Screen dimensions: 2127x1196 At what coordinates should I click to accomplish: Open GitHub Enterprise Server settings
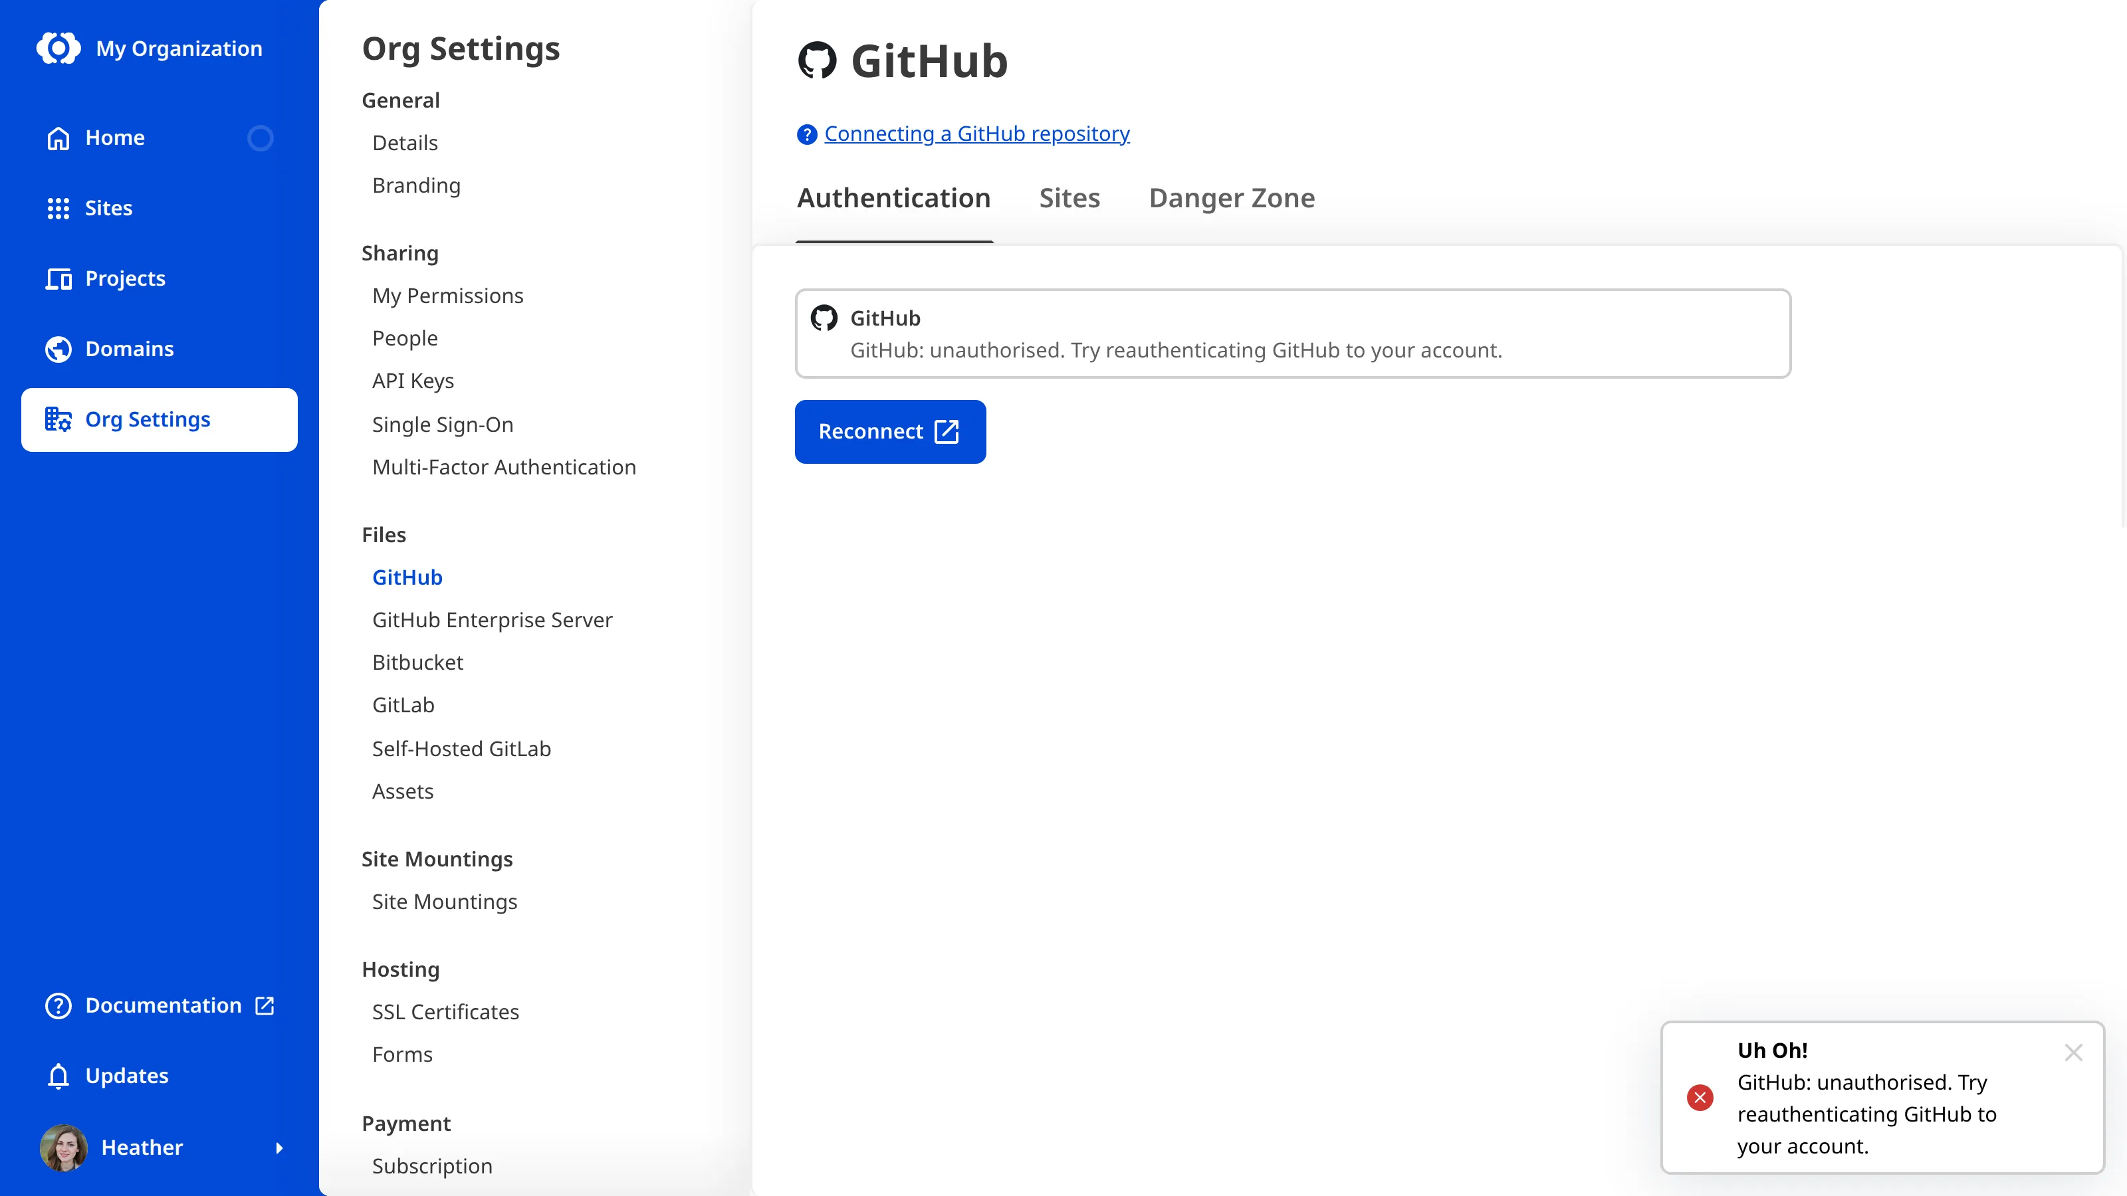point(492,620)
